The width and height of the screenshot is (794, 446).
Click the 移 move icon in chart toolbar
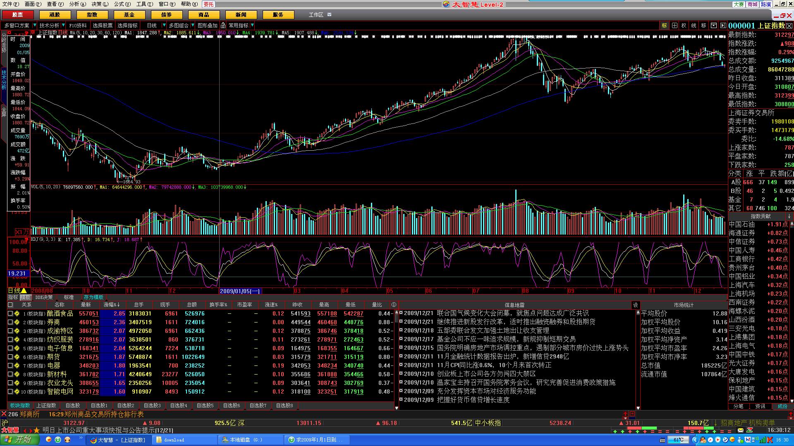(704, 26)
